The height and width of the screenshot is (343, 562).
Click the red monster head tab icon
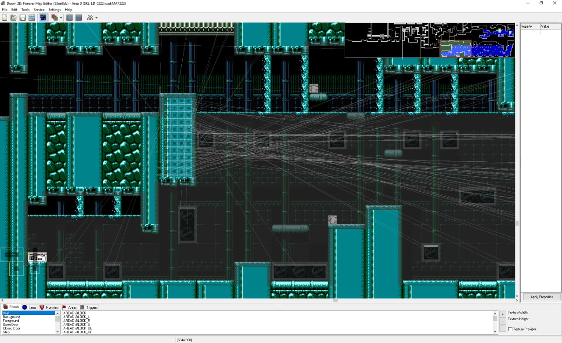click(x=42, y=307)
